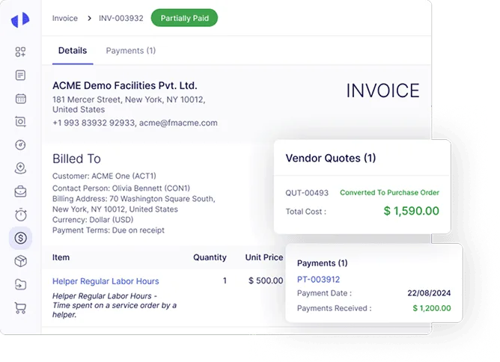Open the location pin plus sidebar icon
The image size is (500, 362).
coord(20,168)
